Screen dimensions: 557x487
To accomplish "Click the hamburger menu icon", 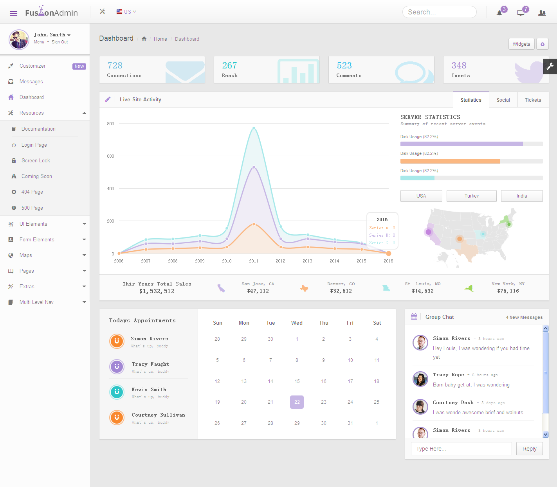I will click(x=13, y=13).
